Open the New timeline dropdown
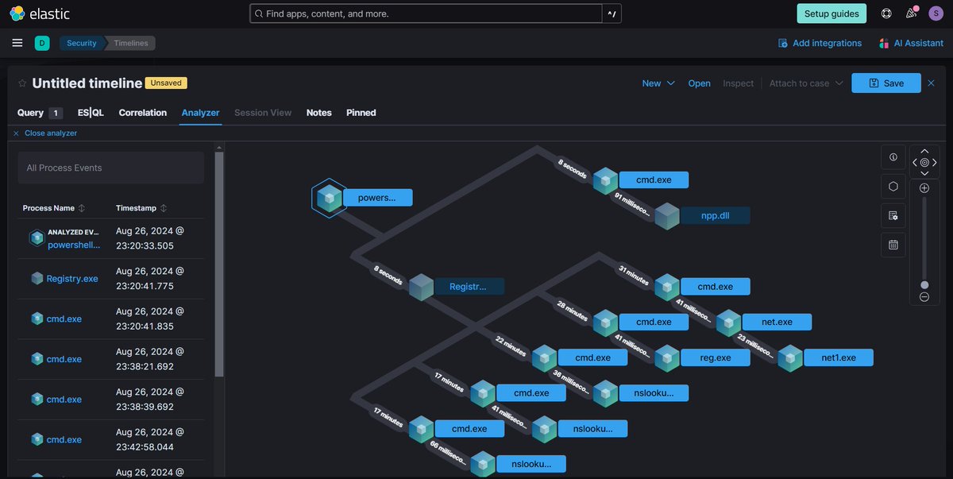 tap(658, 83)
